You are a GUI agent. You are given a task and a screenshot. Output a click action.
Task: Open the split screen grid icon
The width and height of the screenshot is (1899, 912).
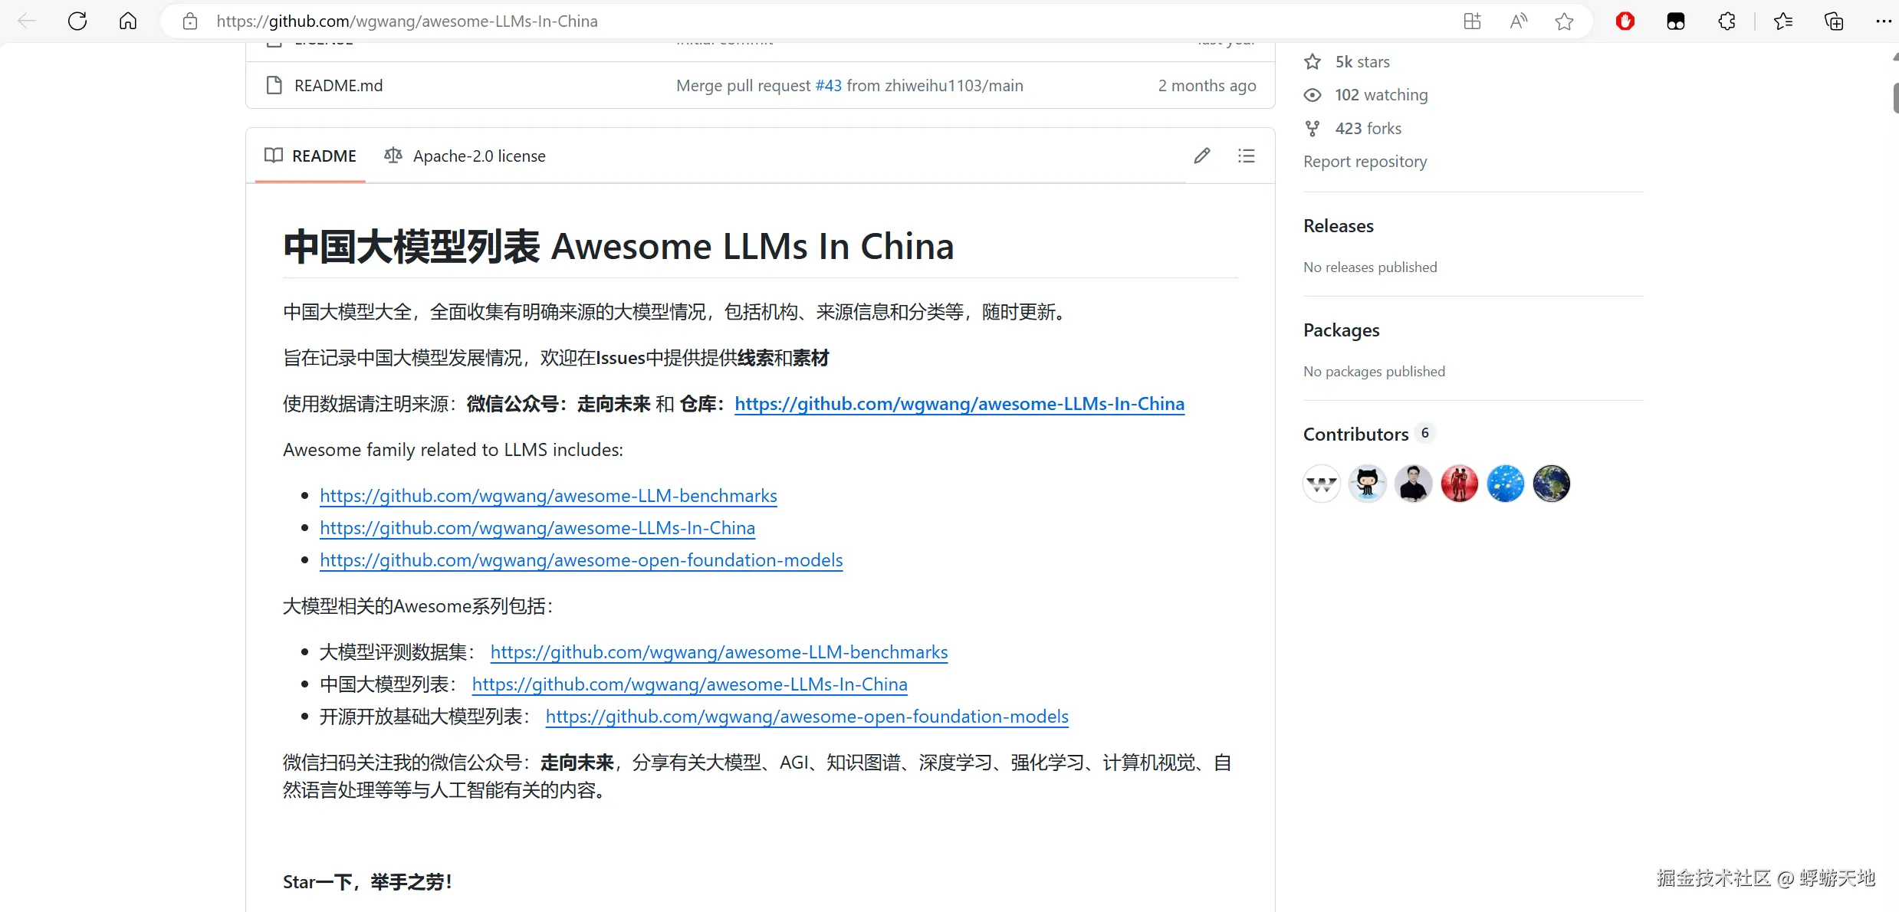[x=1472, y=21]
